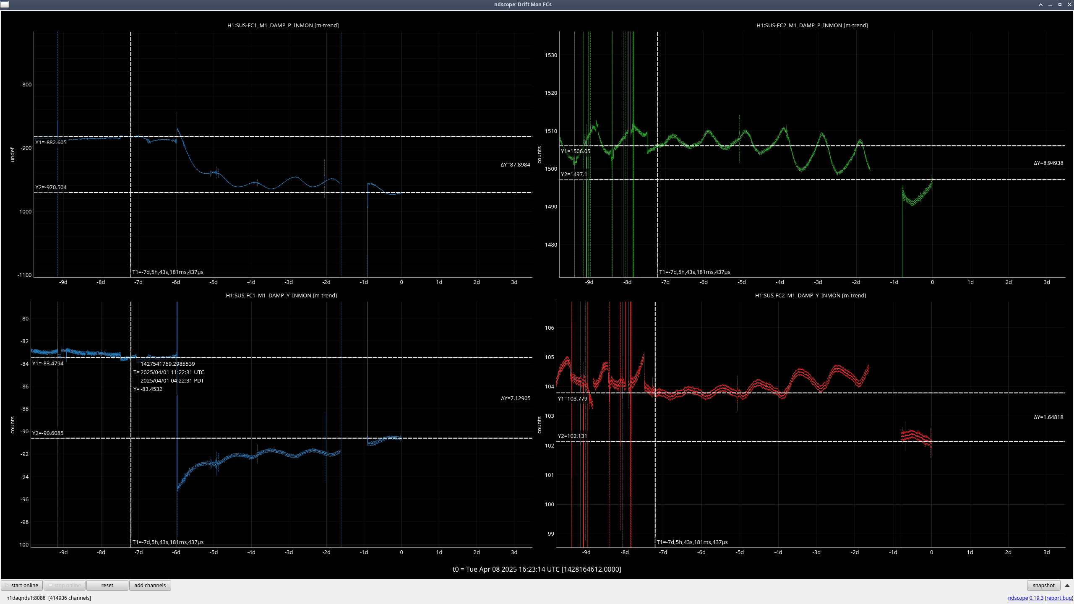Select the h1daqnds1:8088 server status text

coord(49,598)
